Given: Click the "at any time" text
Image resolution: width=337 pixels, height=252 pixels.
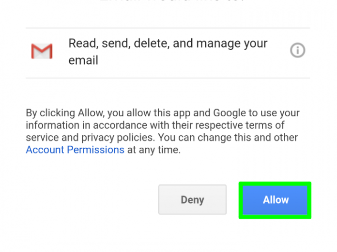Looking at the screenshot, I should (154, 150).
